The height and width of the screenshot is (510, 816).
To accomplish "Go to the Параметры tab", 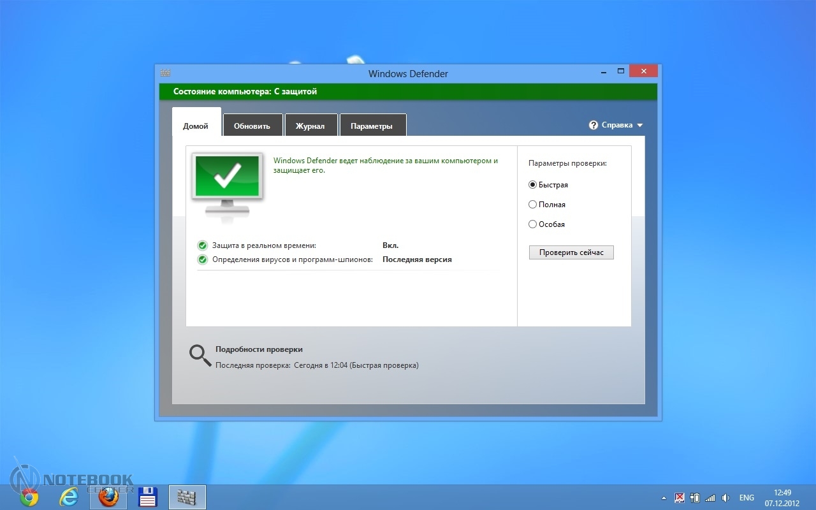I will point(372,126).
